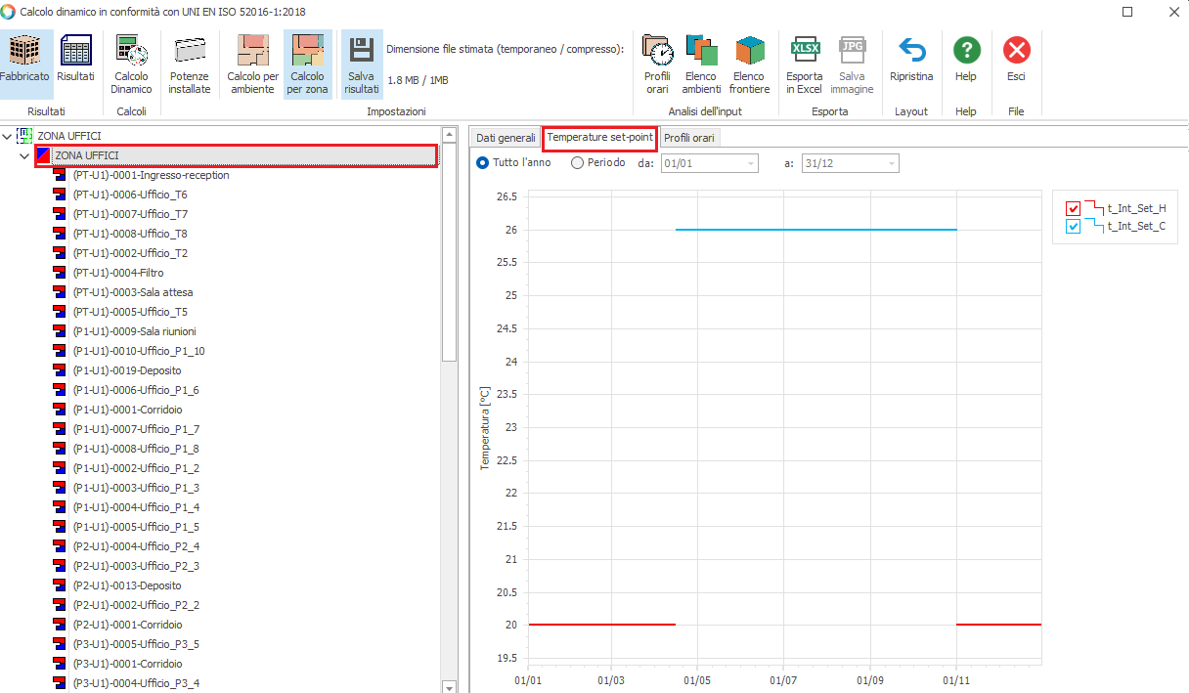Toggle the t_Int_Set_C series checkbox
The image size is (1189, 693).
coord(1073,227)
